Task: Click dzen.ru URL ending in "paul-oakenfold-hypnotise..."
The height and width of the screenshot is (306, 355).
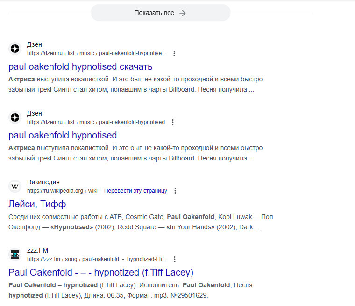Action: 96,53
